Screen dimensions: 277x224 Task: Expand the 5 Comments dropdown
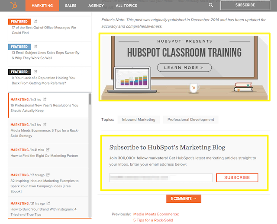184,199
